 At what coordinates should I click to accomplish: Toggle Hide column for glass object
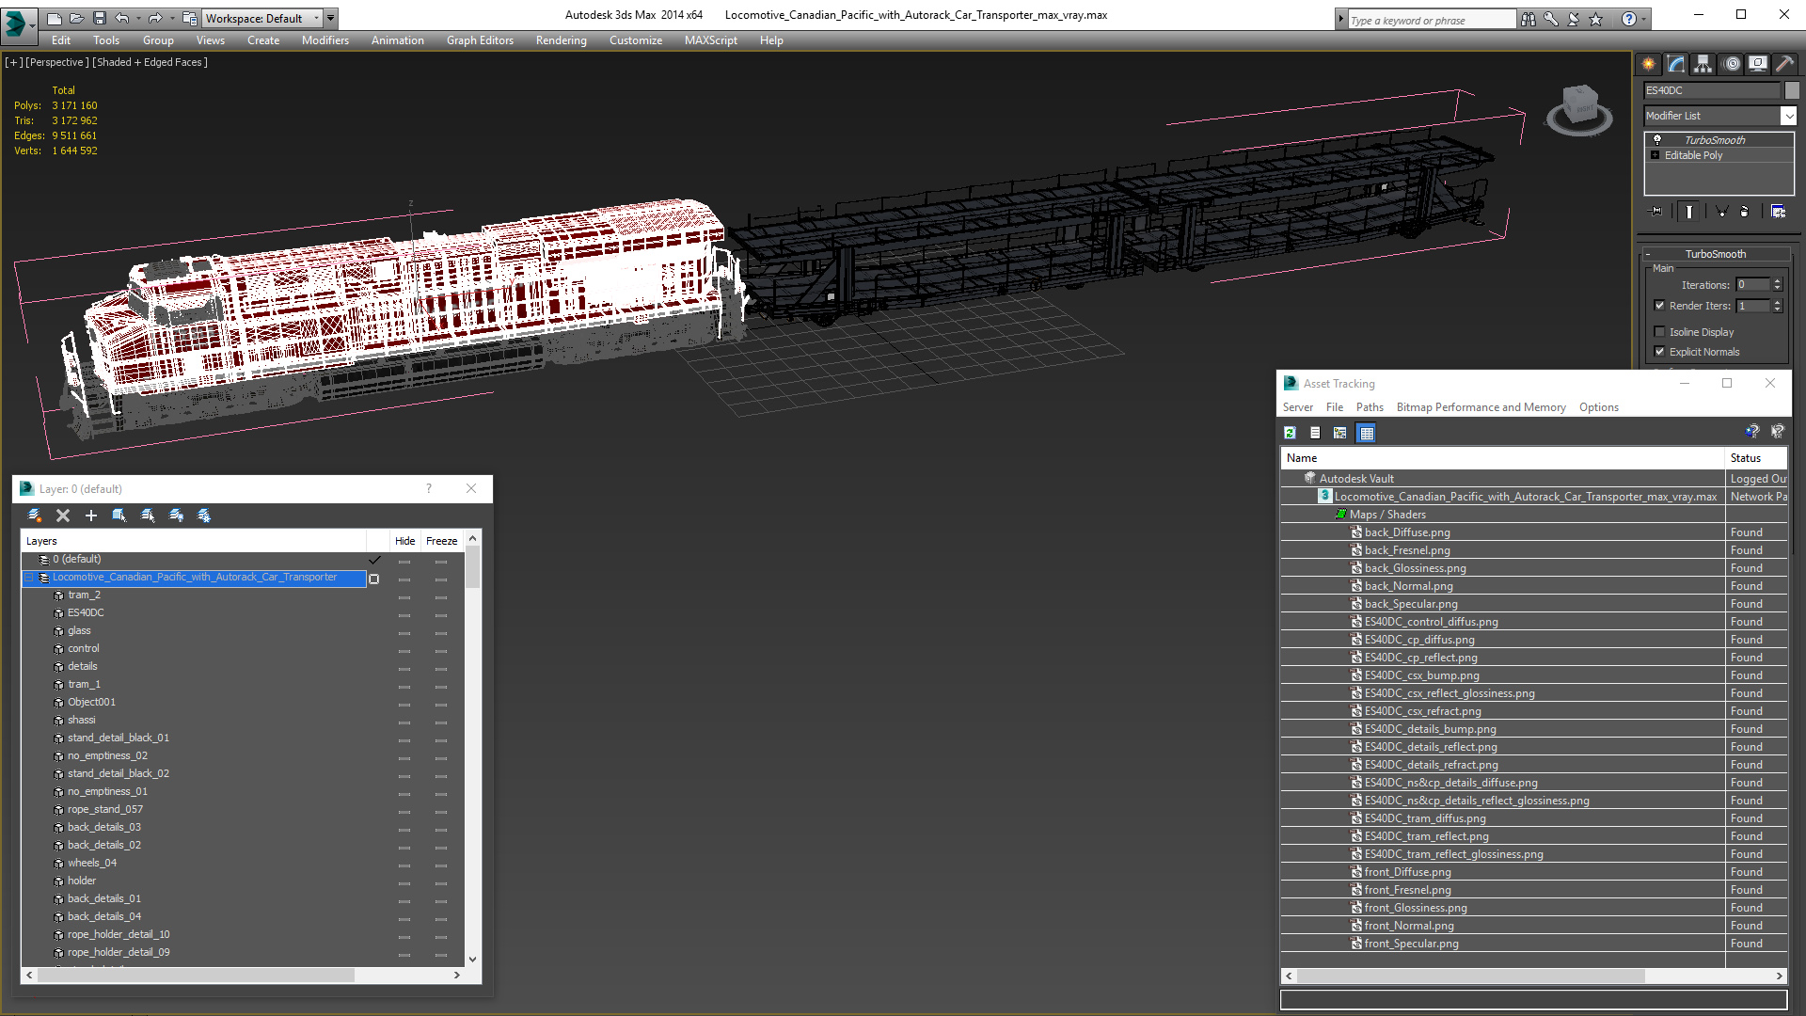point(404,632)
